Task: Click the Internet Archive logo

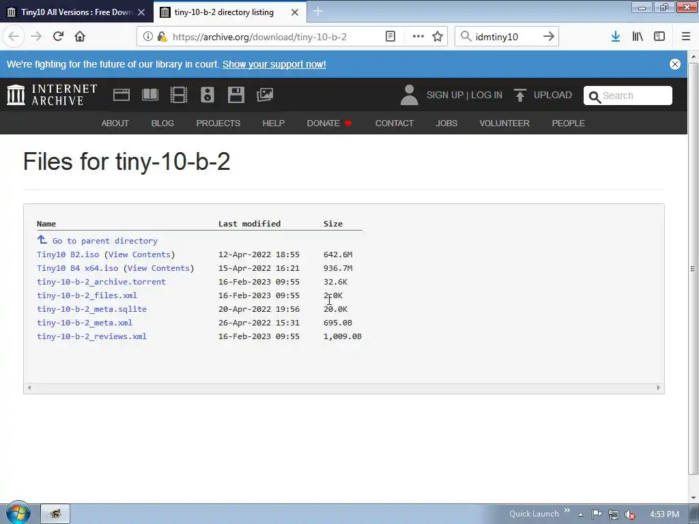Action: coord(52,95)
